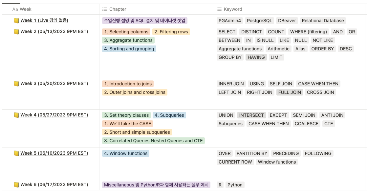This screenshot has height=192, width=367.
Task: Click the Python keyword tag
Action: (x=235, y=185)
